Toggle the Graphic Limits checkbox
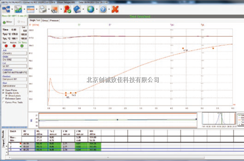This screenshot has width=244, height=161. (4, 93)
